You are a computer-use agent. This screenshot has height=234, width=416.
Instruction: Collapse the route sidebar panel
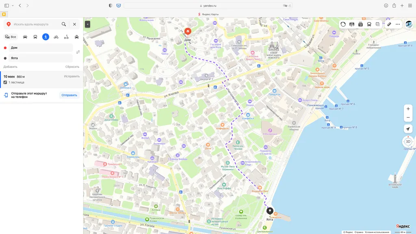[x=87, y=24]
